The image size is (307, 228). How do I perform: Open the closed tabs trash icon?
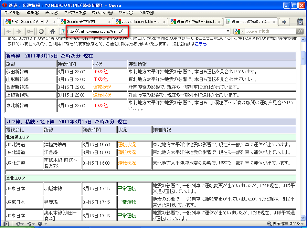300,22
